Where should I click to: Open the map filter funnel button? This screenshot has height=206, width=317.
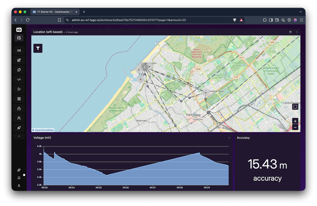[38, 48]
